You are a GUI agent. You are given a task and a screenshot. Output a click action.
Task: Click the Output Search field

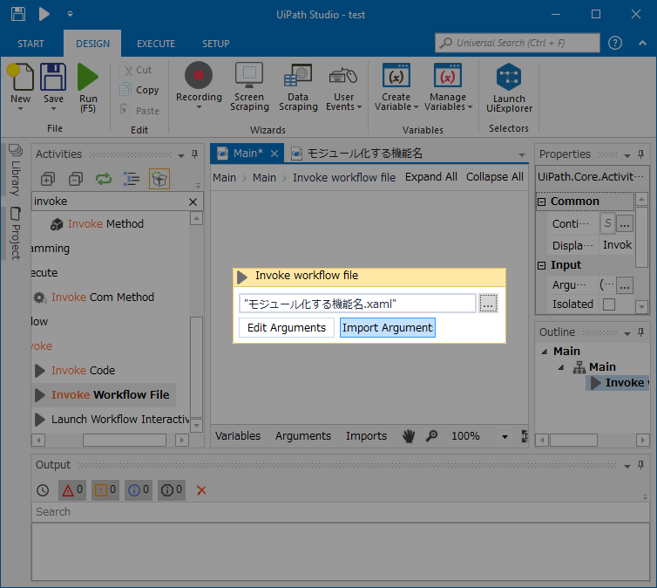[340, 512]
